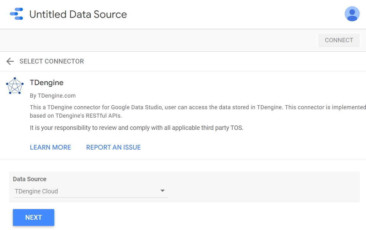Open the user account avatar
The image size is (366, 230).
(x=352, y=14)
